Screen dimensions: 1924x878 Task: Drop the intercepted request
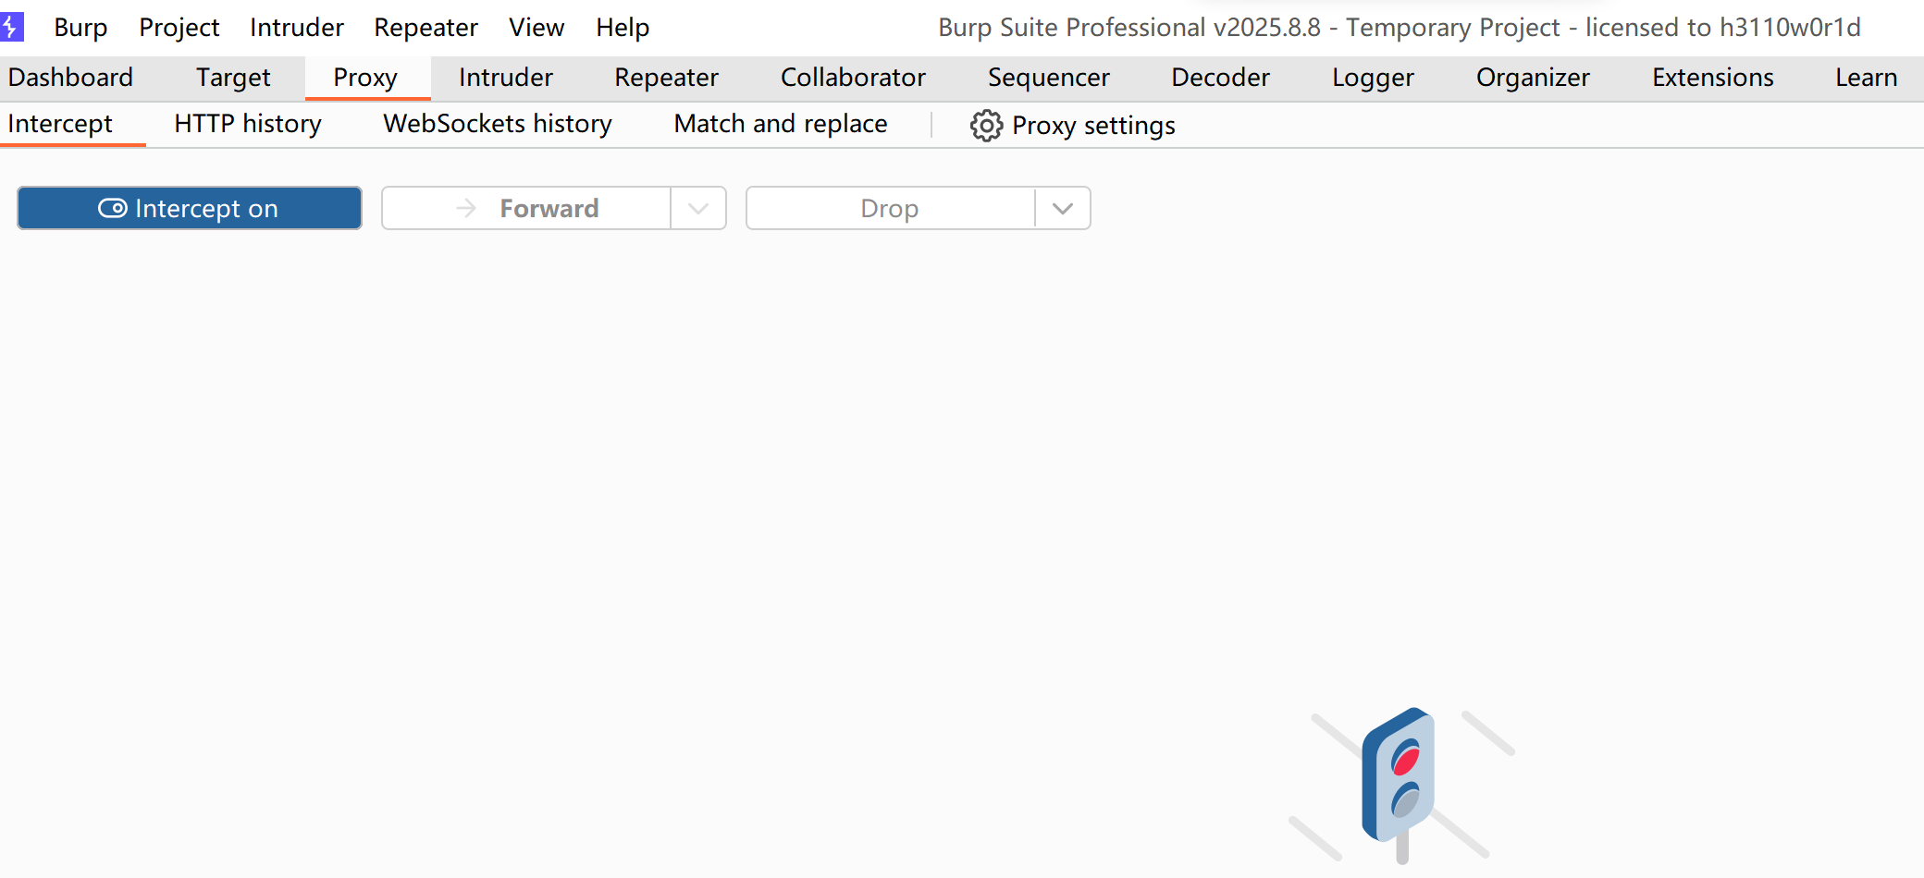pyautogui.click(x=891, y=208)
